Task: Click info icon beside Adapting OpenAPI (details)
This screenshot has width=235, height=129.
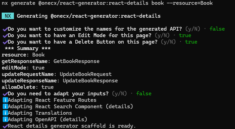Action: (5, 119)
